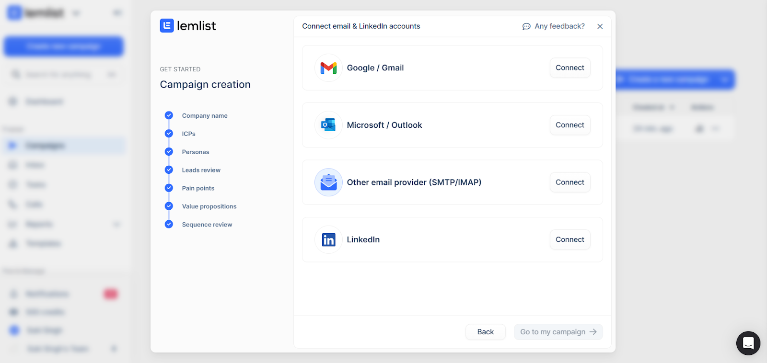The width and height of the screenshot is (767, 363).
Task: Connect Other email provider (SMTP/IMAP)
Action: (x=569, y=182)
